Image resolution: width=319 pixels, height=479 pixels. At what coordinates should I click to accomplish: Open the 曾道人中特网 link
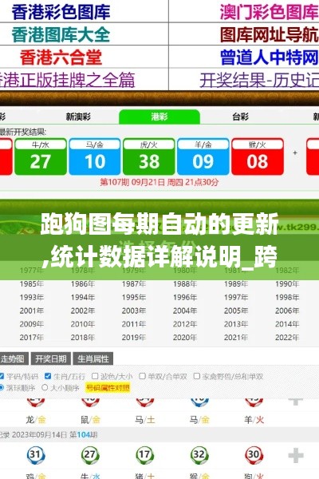(x=270, y=57)
